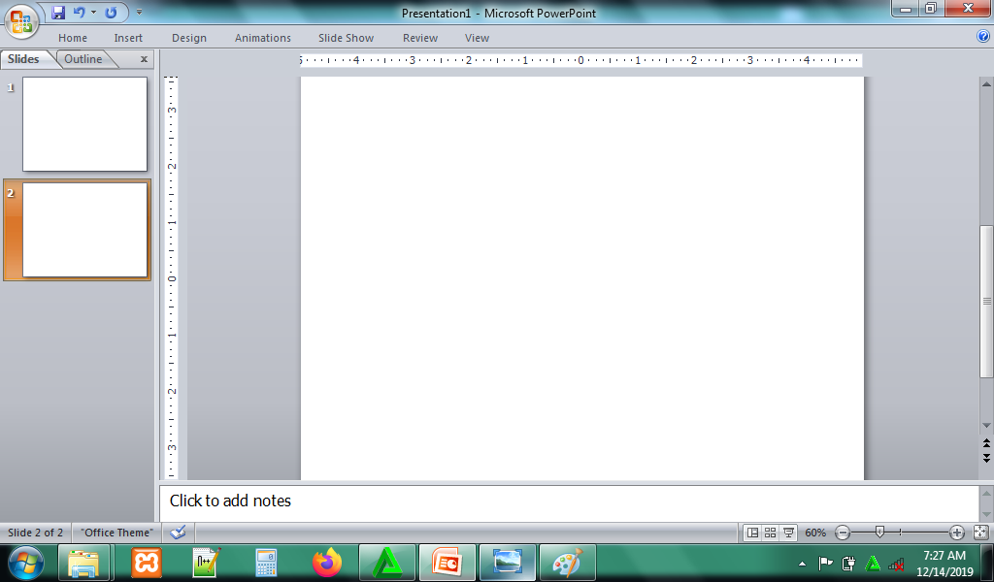The height and width of the screenshot is (582, 994).
Task: Select the slide 1 thumbnail
Action: coord(85,124)
